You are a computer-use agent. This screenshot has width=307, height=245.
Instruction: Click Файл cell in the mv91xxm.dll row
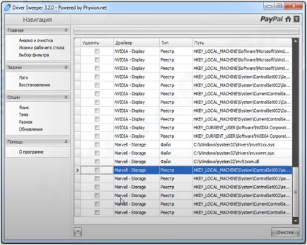pos(176,162)
